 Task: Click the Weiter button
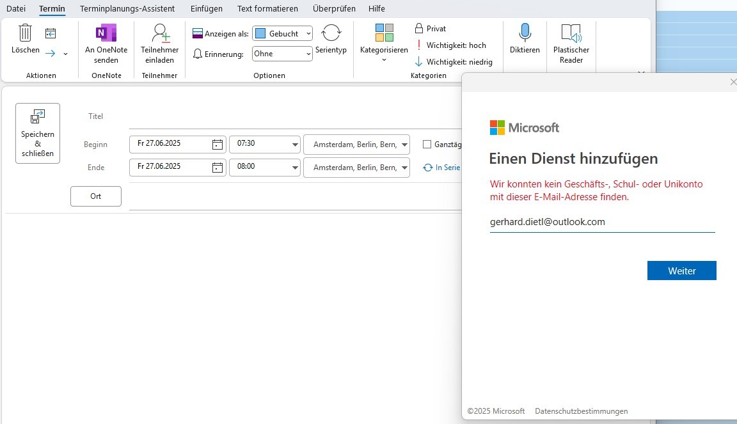coord(681,271)
